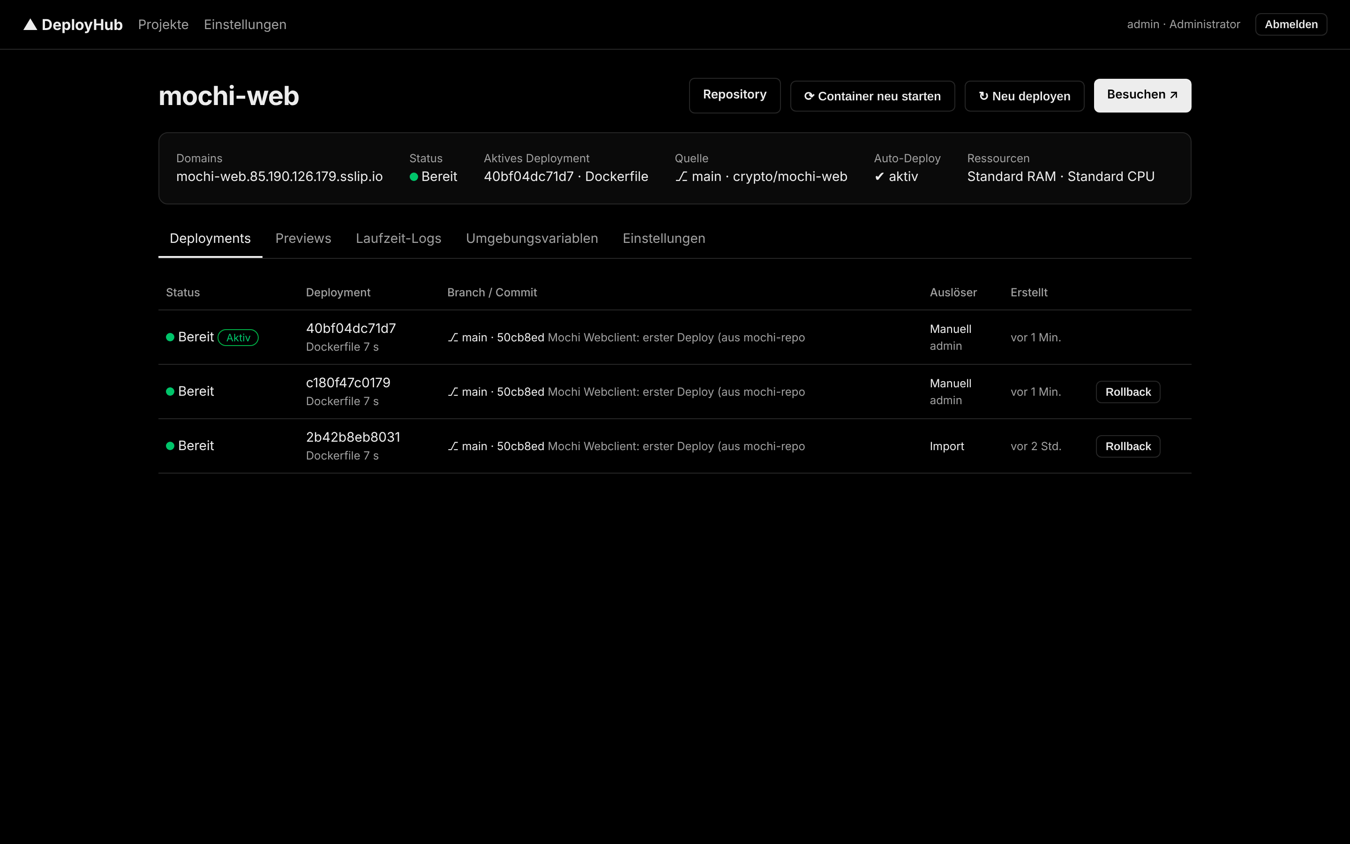1350x844 pixels.
Task: Click the green status dot of 2b42b8eb8031 row
Action: pyautogui.click(x=170, y=446)
